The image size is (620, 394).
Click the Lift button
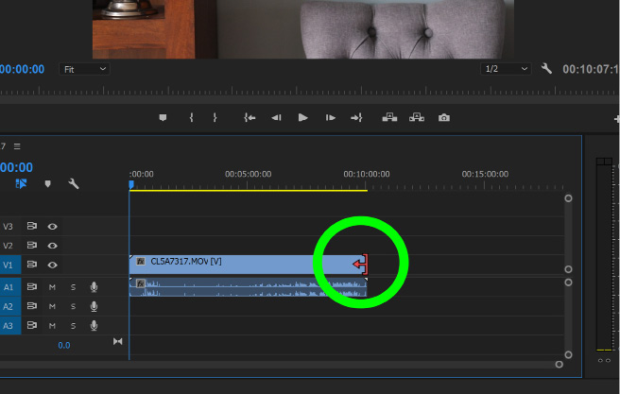389,117
